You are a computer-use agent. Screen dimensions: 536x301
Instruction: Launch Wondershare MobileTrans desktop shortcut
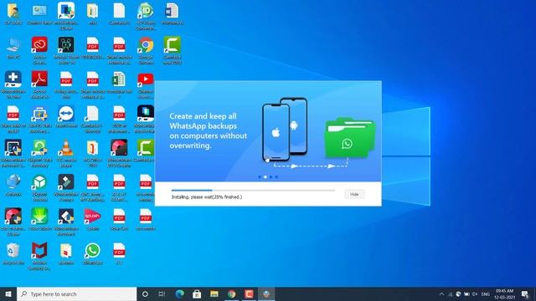click(146, 119)
